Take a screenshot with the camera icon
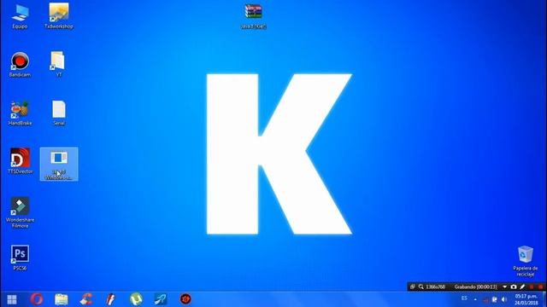547x307 pixels. [514, 287]
